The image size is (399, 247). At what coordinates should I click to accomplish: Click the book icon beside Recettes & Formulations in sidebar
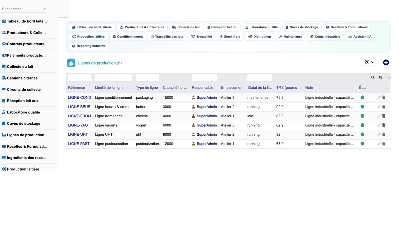tap(4, 146)
